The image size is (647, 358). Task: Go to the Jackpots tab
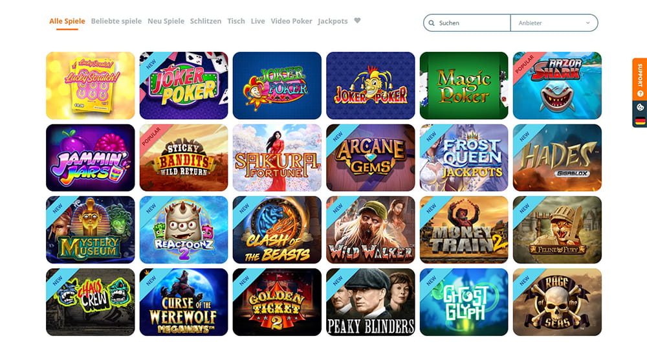coord(333,21)
